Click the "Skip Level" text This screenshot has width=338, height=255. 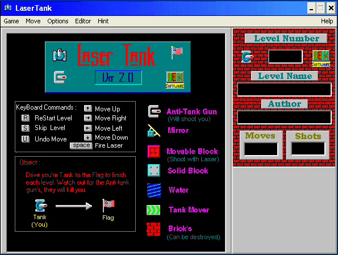(50, 128)
